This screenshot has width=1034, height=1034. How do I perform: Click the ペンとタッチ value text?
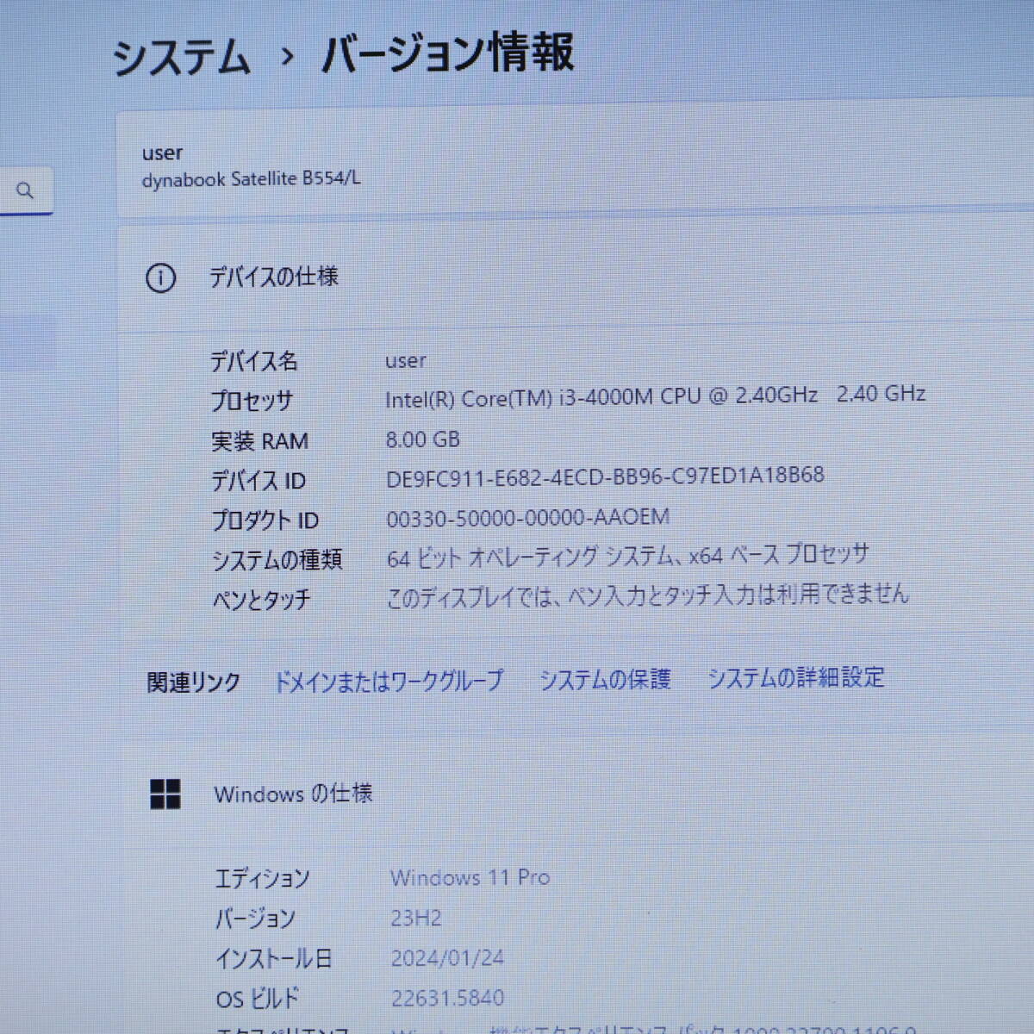(x=648, y=595)
